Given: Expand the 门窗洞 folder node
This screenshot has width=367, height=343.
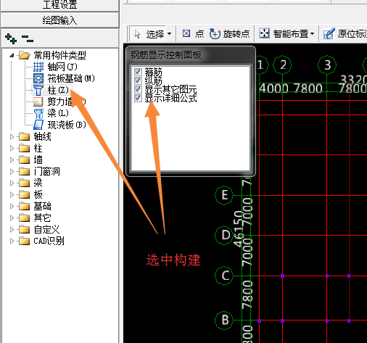Looking at the screenshot, I should coord(12,171).
